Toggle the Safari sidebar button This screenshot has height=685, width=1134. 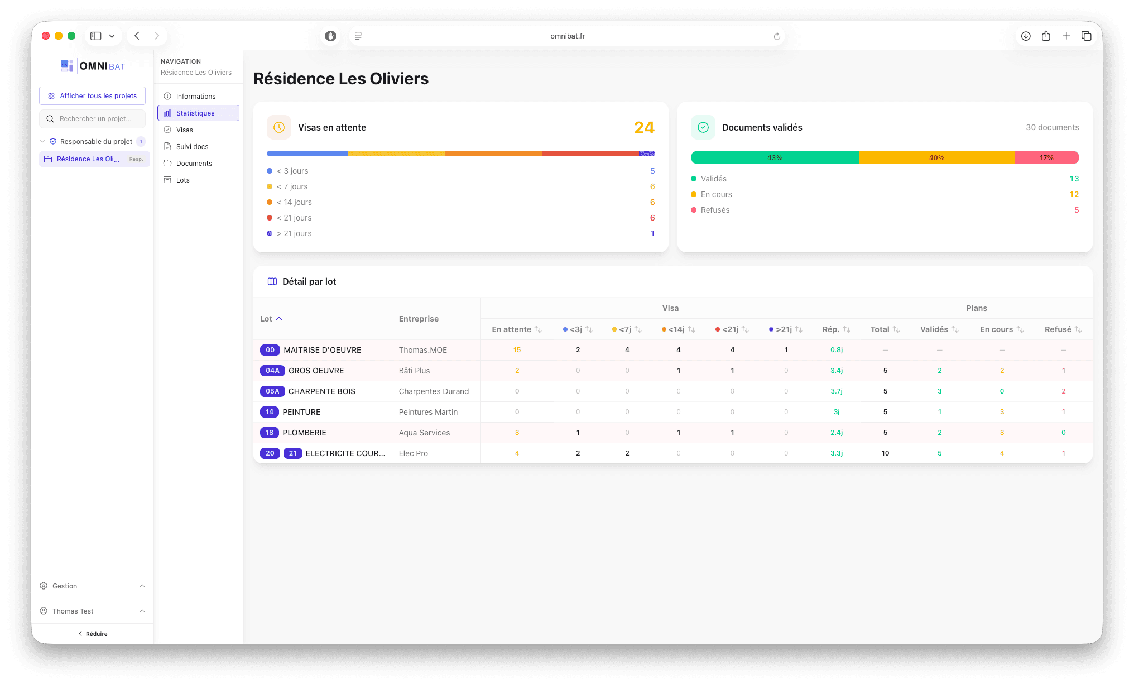click(x=96, y=36)
